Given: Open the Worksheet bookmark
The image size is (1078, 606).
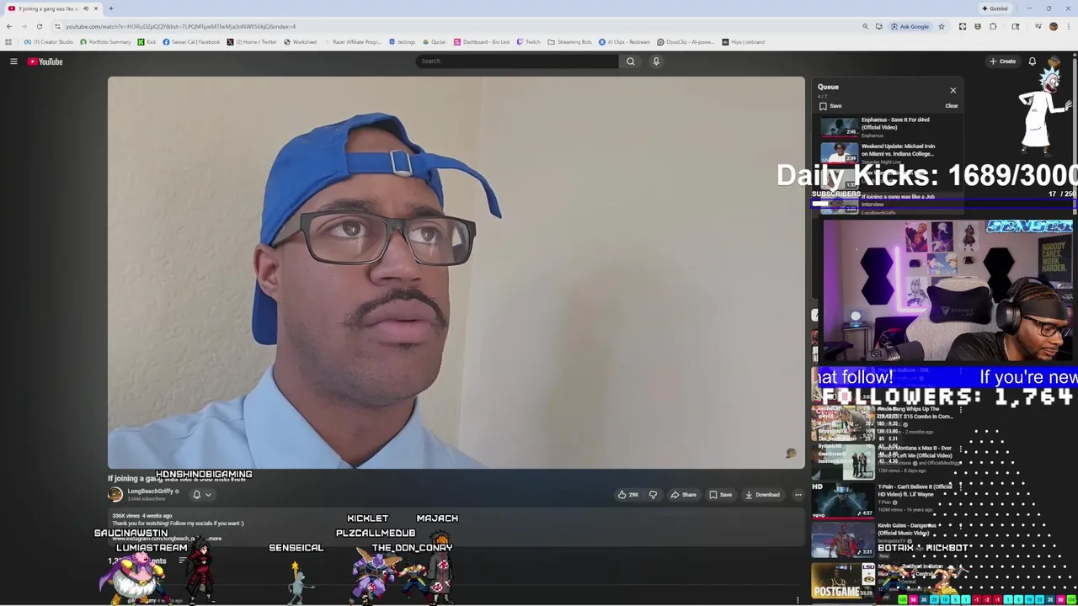Looking at the screenshot, I should pos(301,42).
